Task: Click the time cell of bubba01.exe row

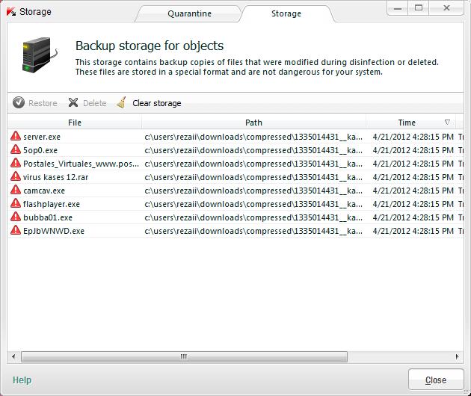Action: click(413, 217)
